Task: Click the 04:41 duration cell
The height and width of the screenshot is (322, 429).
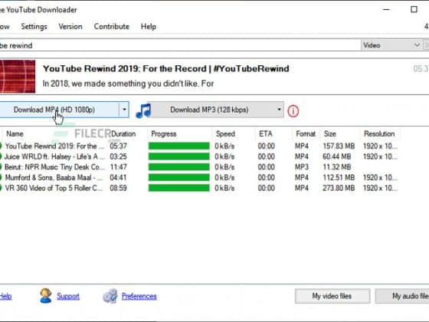Action: tap(118, 177)
